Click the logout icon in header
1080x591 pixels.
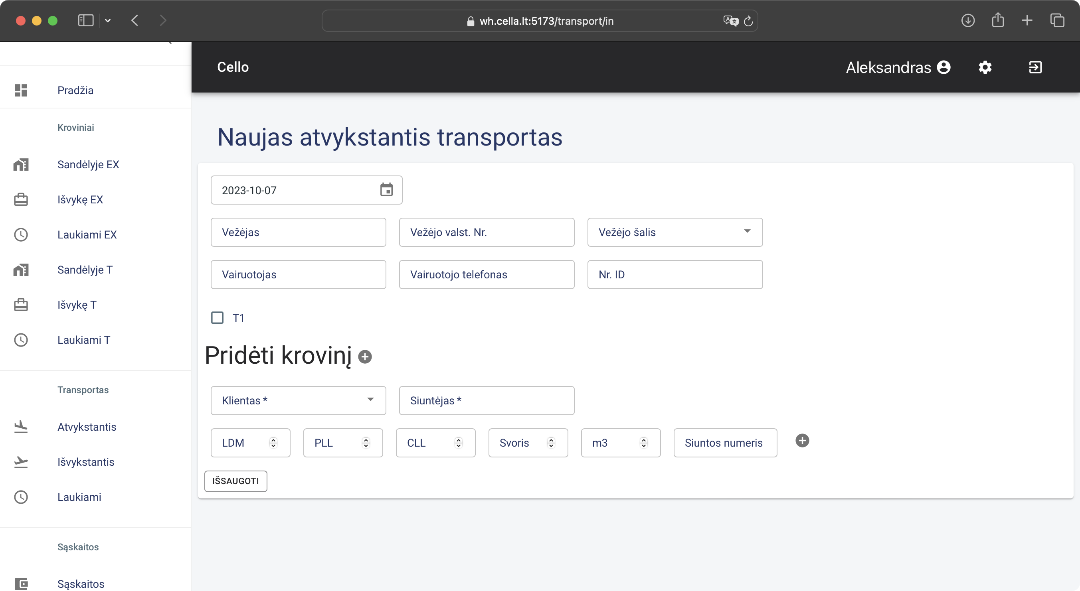(1035, 67)
